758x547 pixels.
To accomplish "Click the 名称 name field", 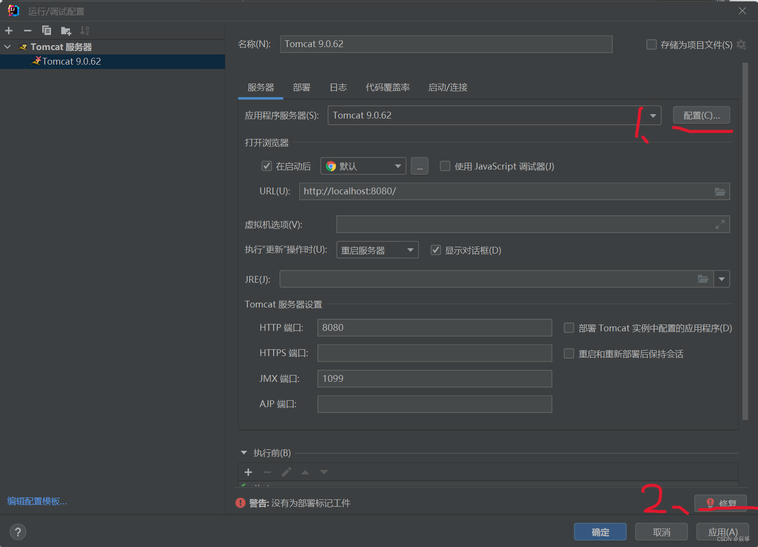I will tap(446, 44).
